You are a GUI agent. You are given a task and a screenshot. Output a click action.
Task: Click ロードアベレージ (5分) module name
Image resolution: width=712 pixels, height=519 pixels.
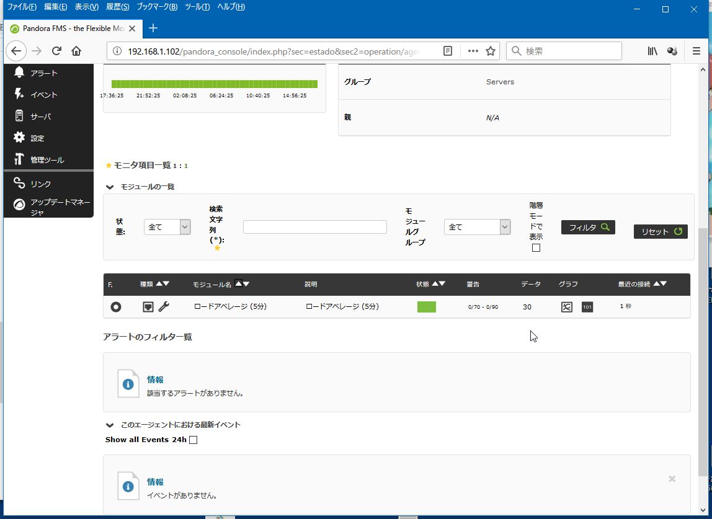(230, 306)
